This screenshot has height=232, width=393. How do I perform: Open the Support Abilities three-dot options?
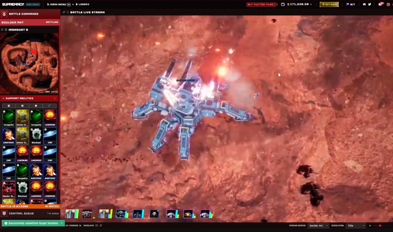click(x=55, y=98)
